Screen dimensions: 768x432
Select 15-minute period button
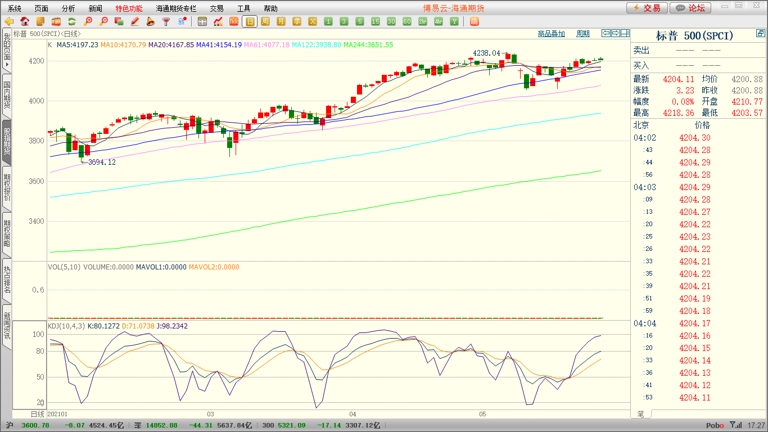pyautogui.click(x=376, y=21)
